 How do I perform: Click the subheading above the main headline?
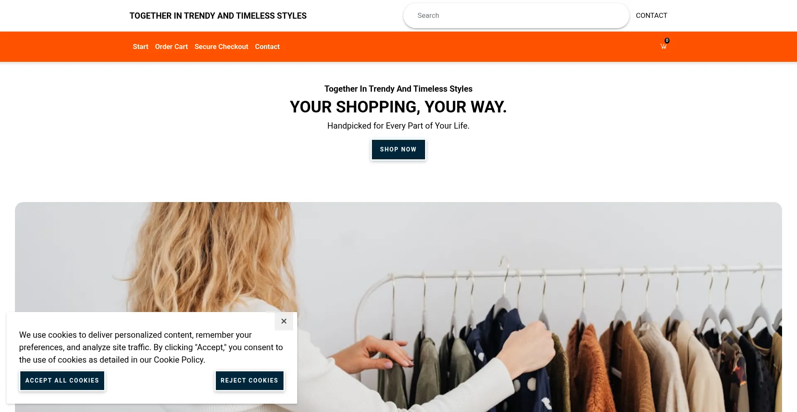398,89
